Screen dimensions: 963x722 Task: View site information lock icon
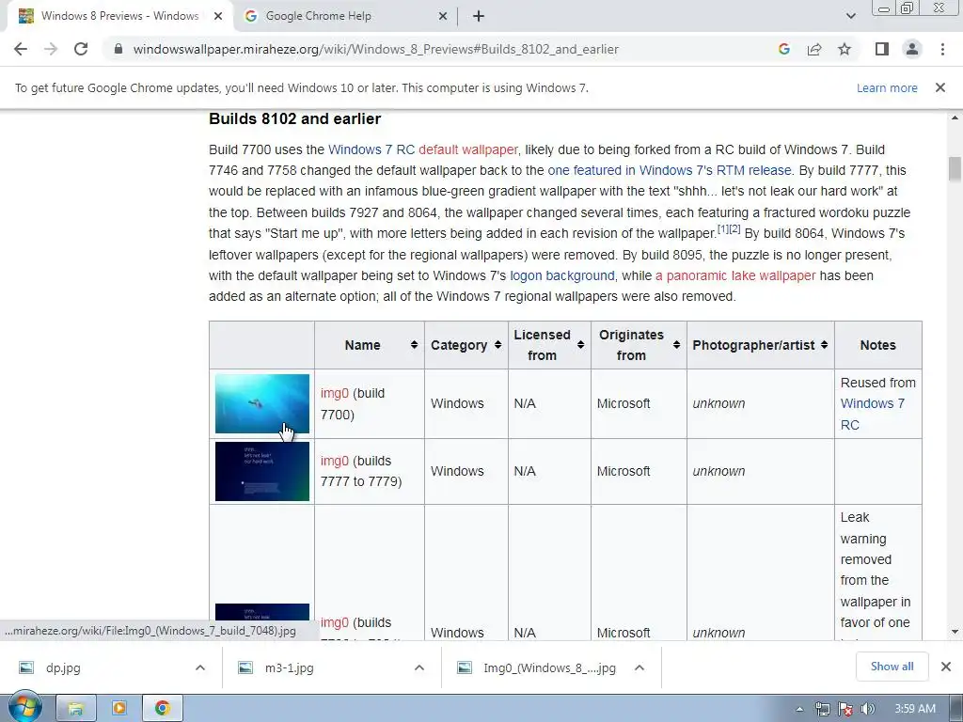tap(118, 49)
